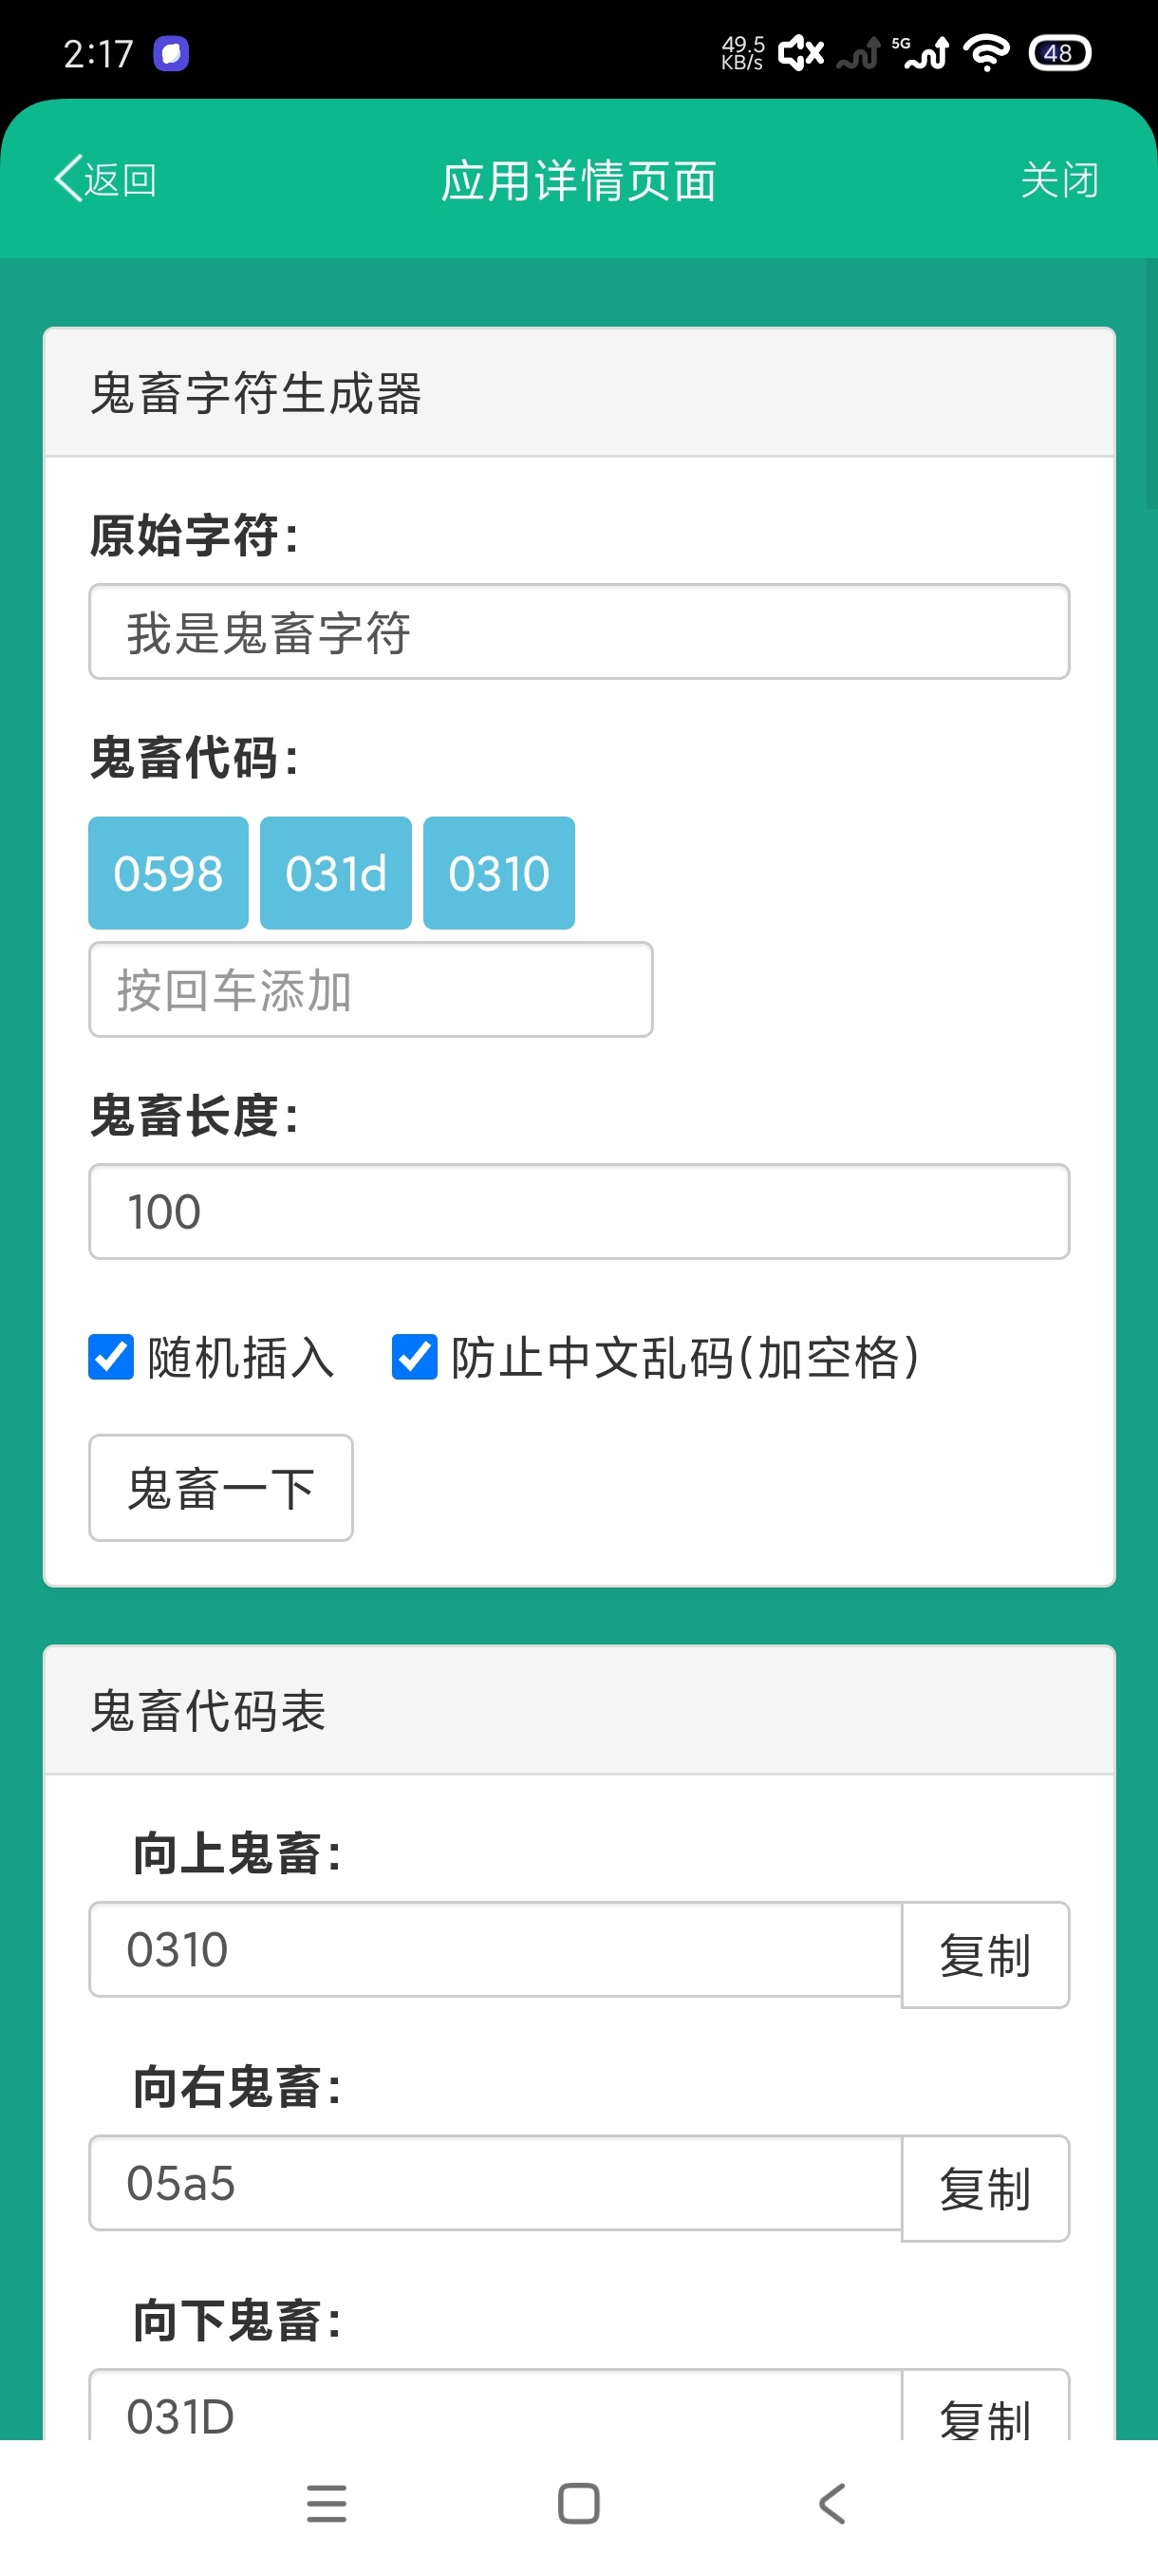
Task: Toggle the 防止中文乱码 checkbox
Action: (414, 1357)
